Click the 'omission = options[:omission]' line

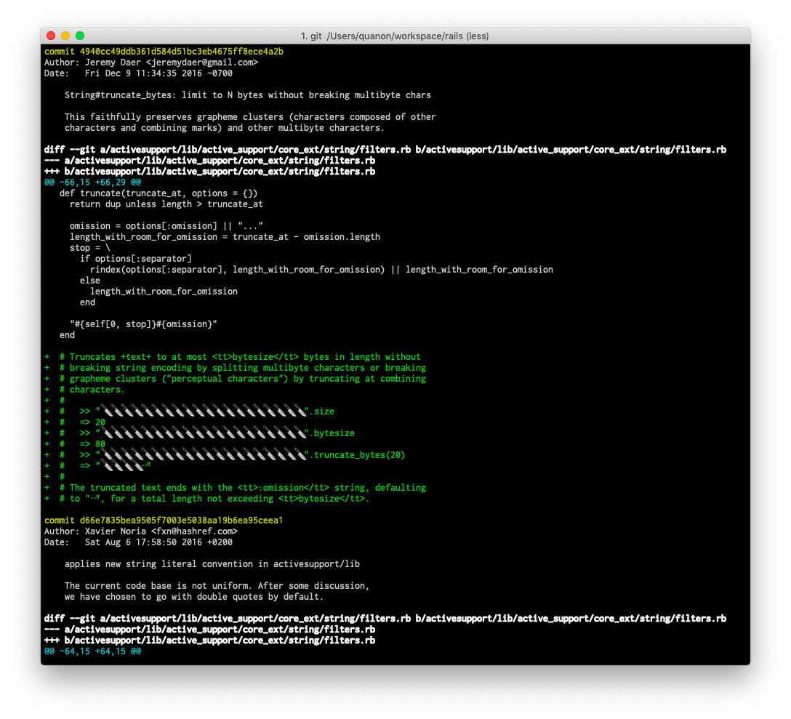coord(166,226)
